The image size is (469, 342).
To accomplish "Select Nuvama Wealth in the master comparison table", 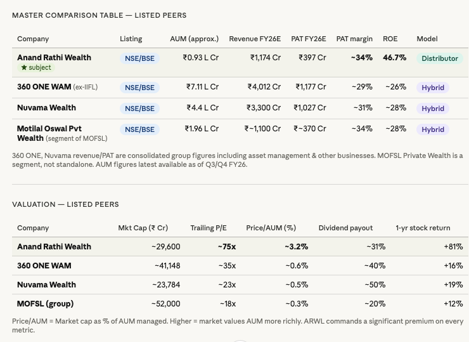I will tap(46, 108).
